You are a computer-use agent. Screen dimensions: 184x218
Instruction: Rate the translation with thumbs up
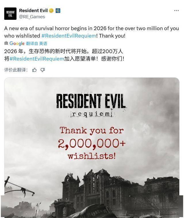click(34, 70)
